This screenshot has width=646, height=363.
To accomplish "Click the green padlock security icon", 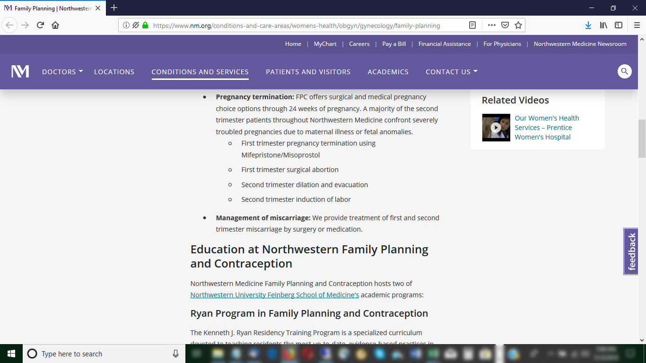I will [145, 26].
